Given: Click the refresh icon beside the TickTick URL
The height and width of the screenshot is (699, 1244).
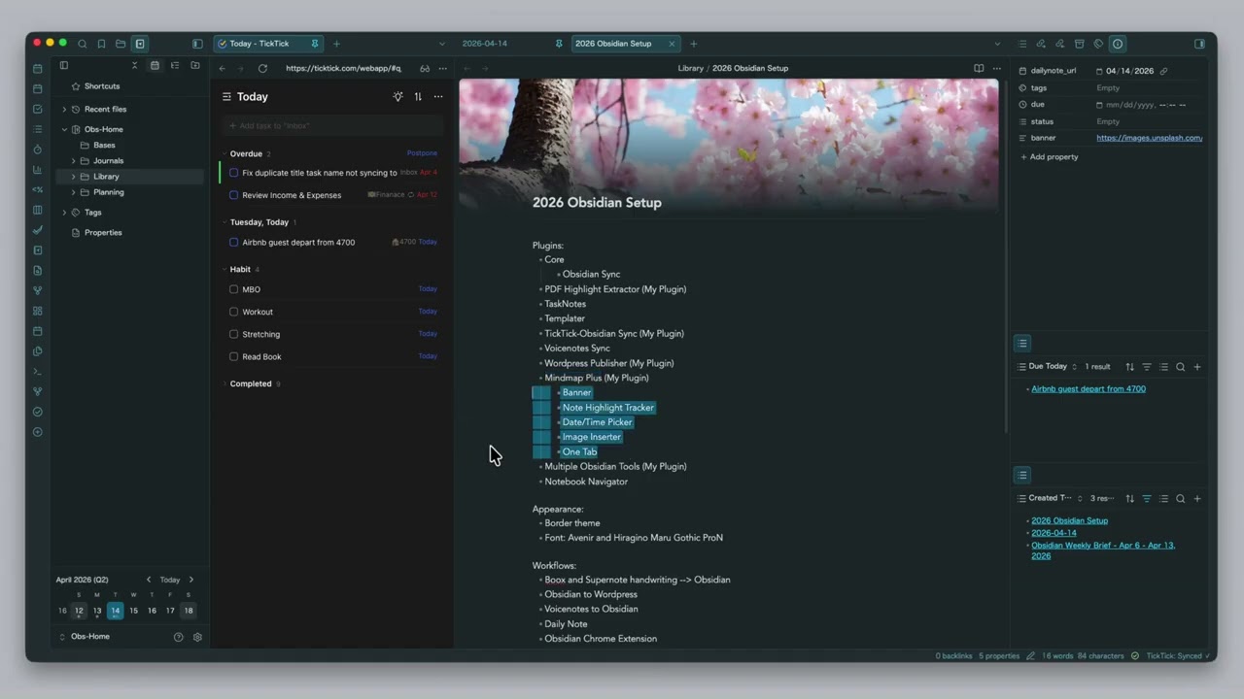Looking at the screenshot, I should pos(262,69).
